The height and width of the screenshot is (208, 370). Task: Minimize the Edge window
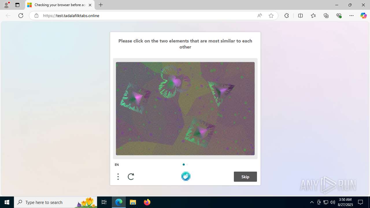coord(336,5)
